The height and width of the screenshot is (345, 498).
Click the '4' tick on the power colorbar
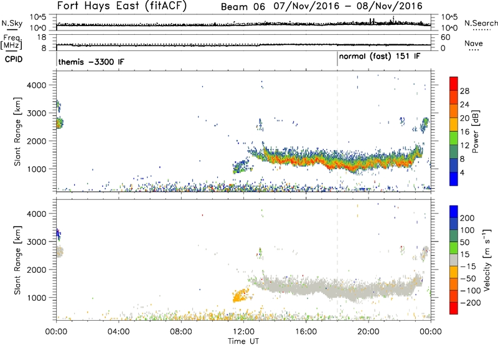[462, 172]
